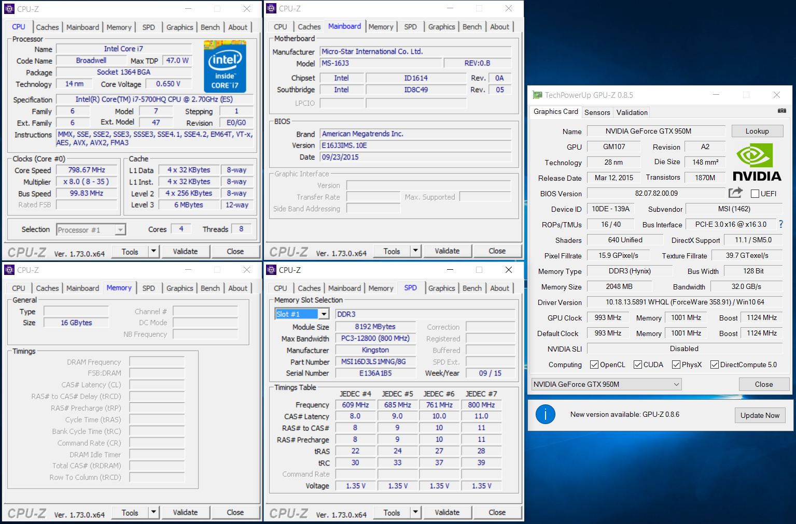
Task: Click the Shaders value 640 Unified
Action: click(625, 240)
